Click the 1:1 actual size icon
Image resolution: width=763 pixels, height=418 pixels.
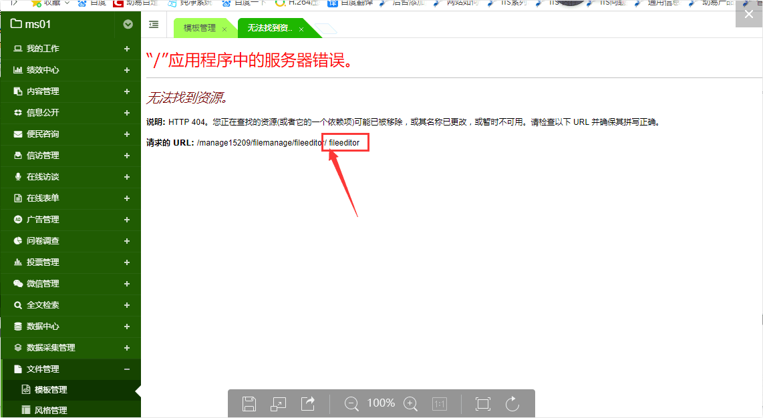(x=440, y=403)
